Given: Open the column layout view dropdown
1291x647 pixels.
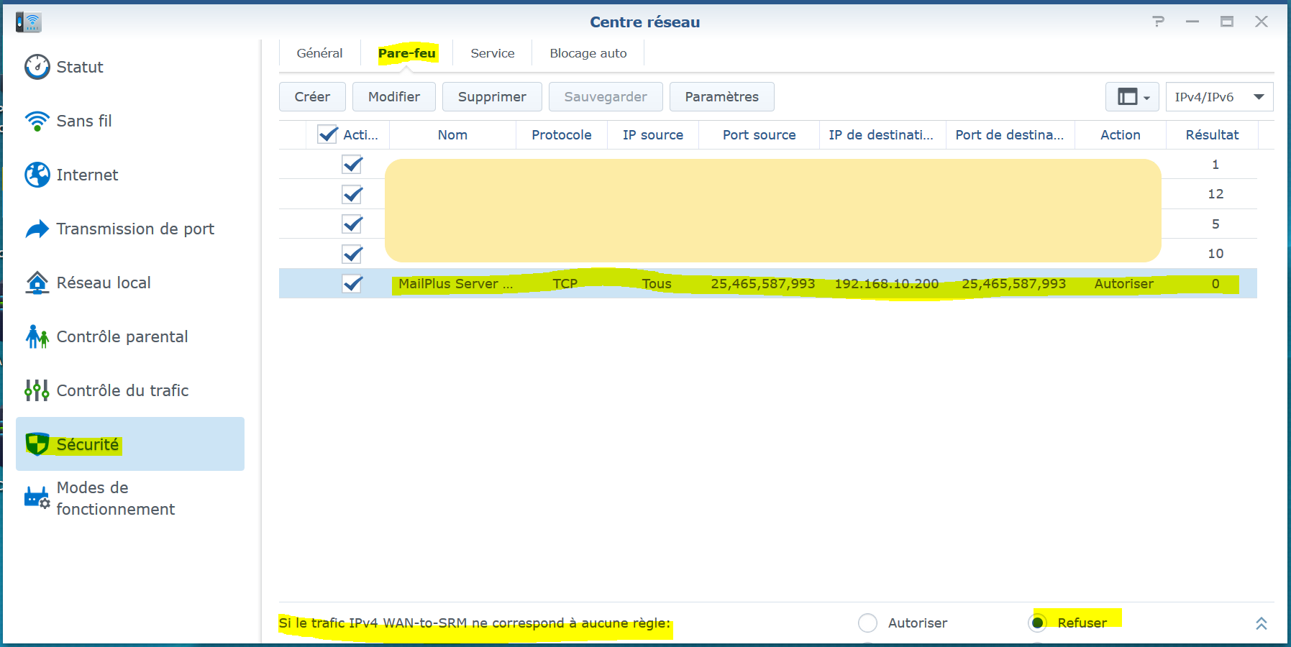Looking at the screenshot, I should 1132,97.
